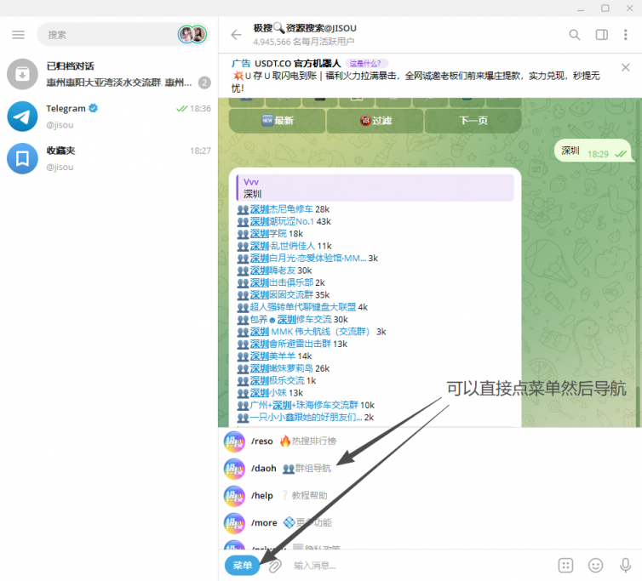
Task: Search within the JISOU chat
Action: click(x=575, y=35)
